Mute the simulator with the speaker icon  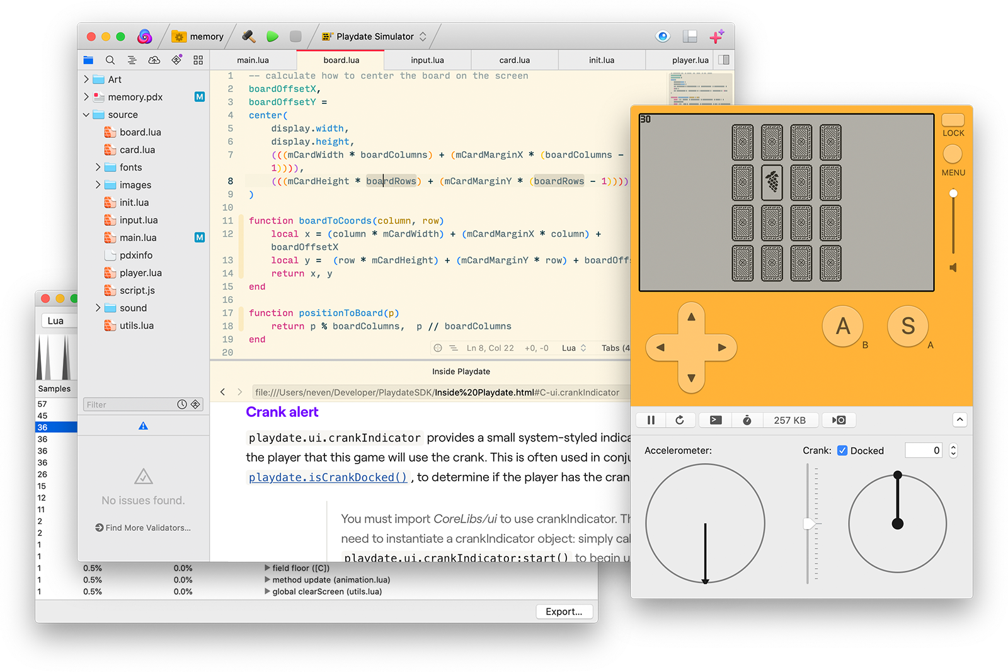pyautogui.click(x=953, y=268)
